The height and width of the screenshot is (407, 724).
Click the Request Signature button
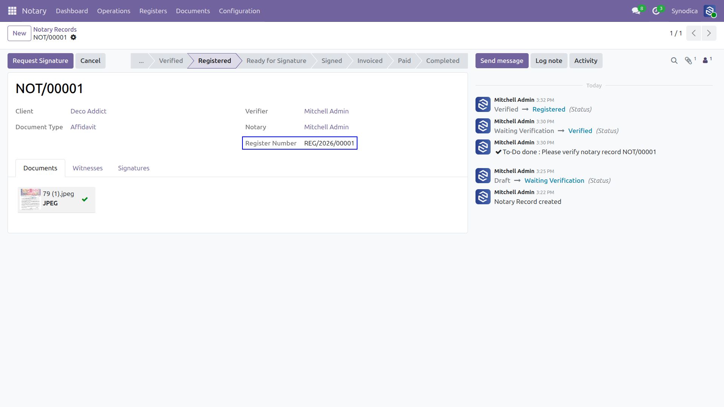click(x=40, y=61)
